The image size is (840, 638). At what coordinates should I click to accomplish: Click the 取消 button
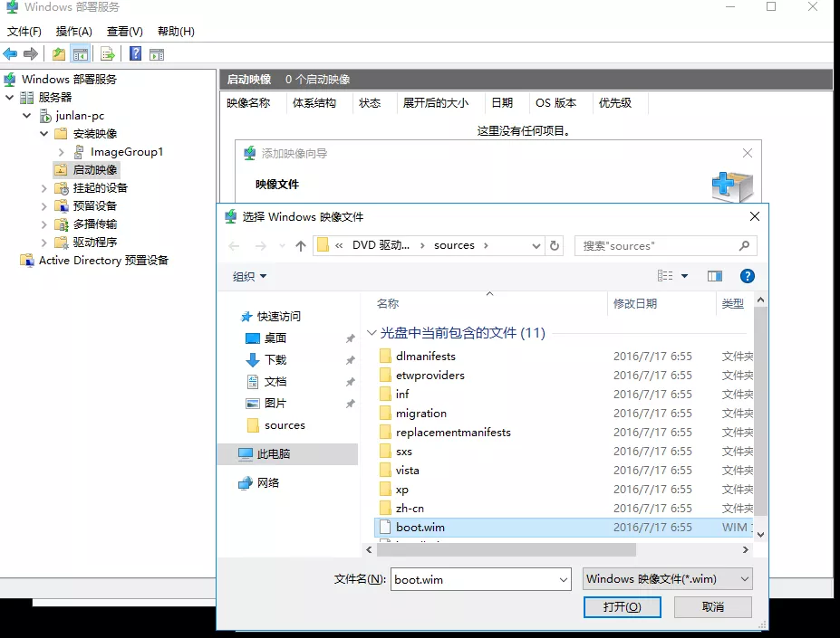pos(712,607)
